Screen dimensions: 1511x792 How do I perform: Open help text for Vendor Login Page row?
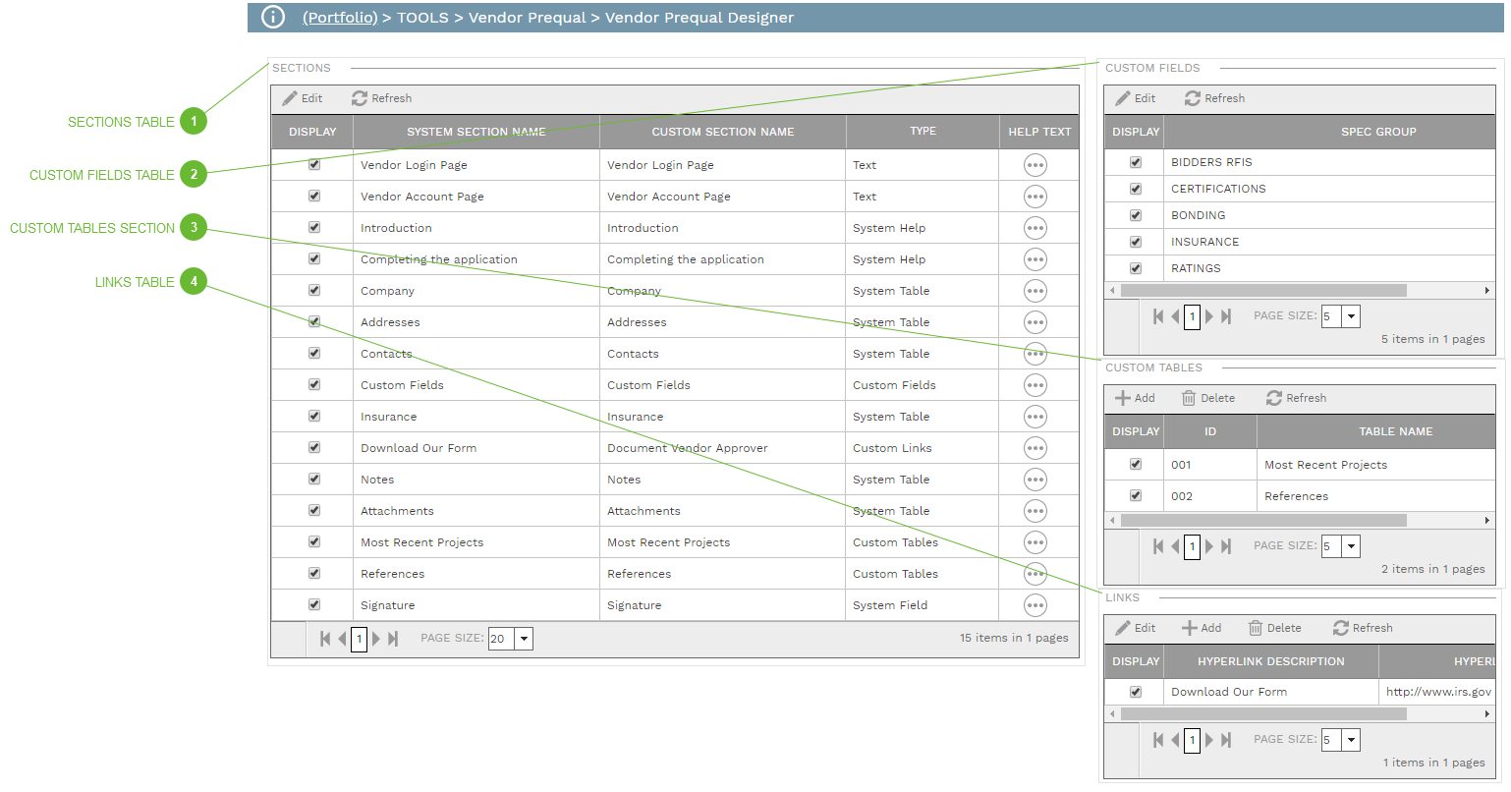[x=1035, y=164]
